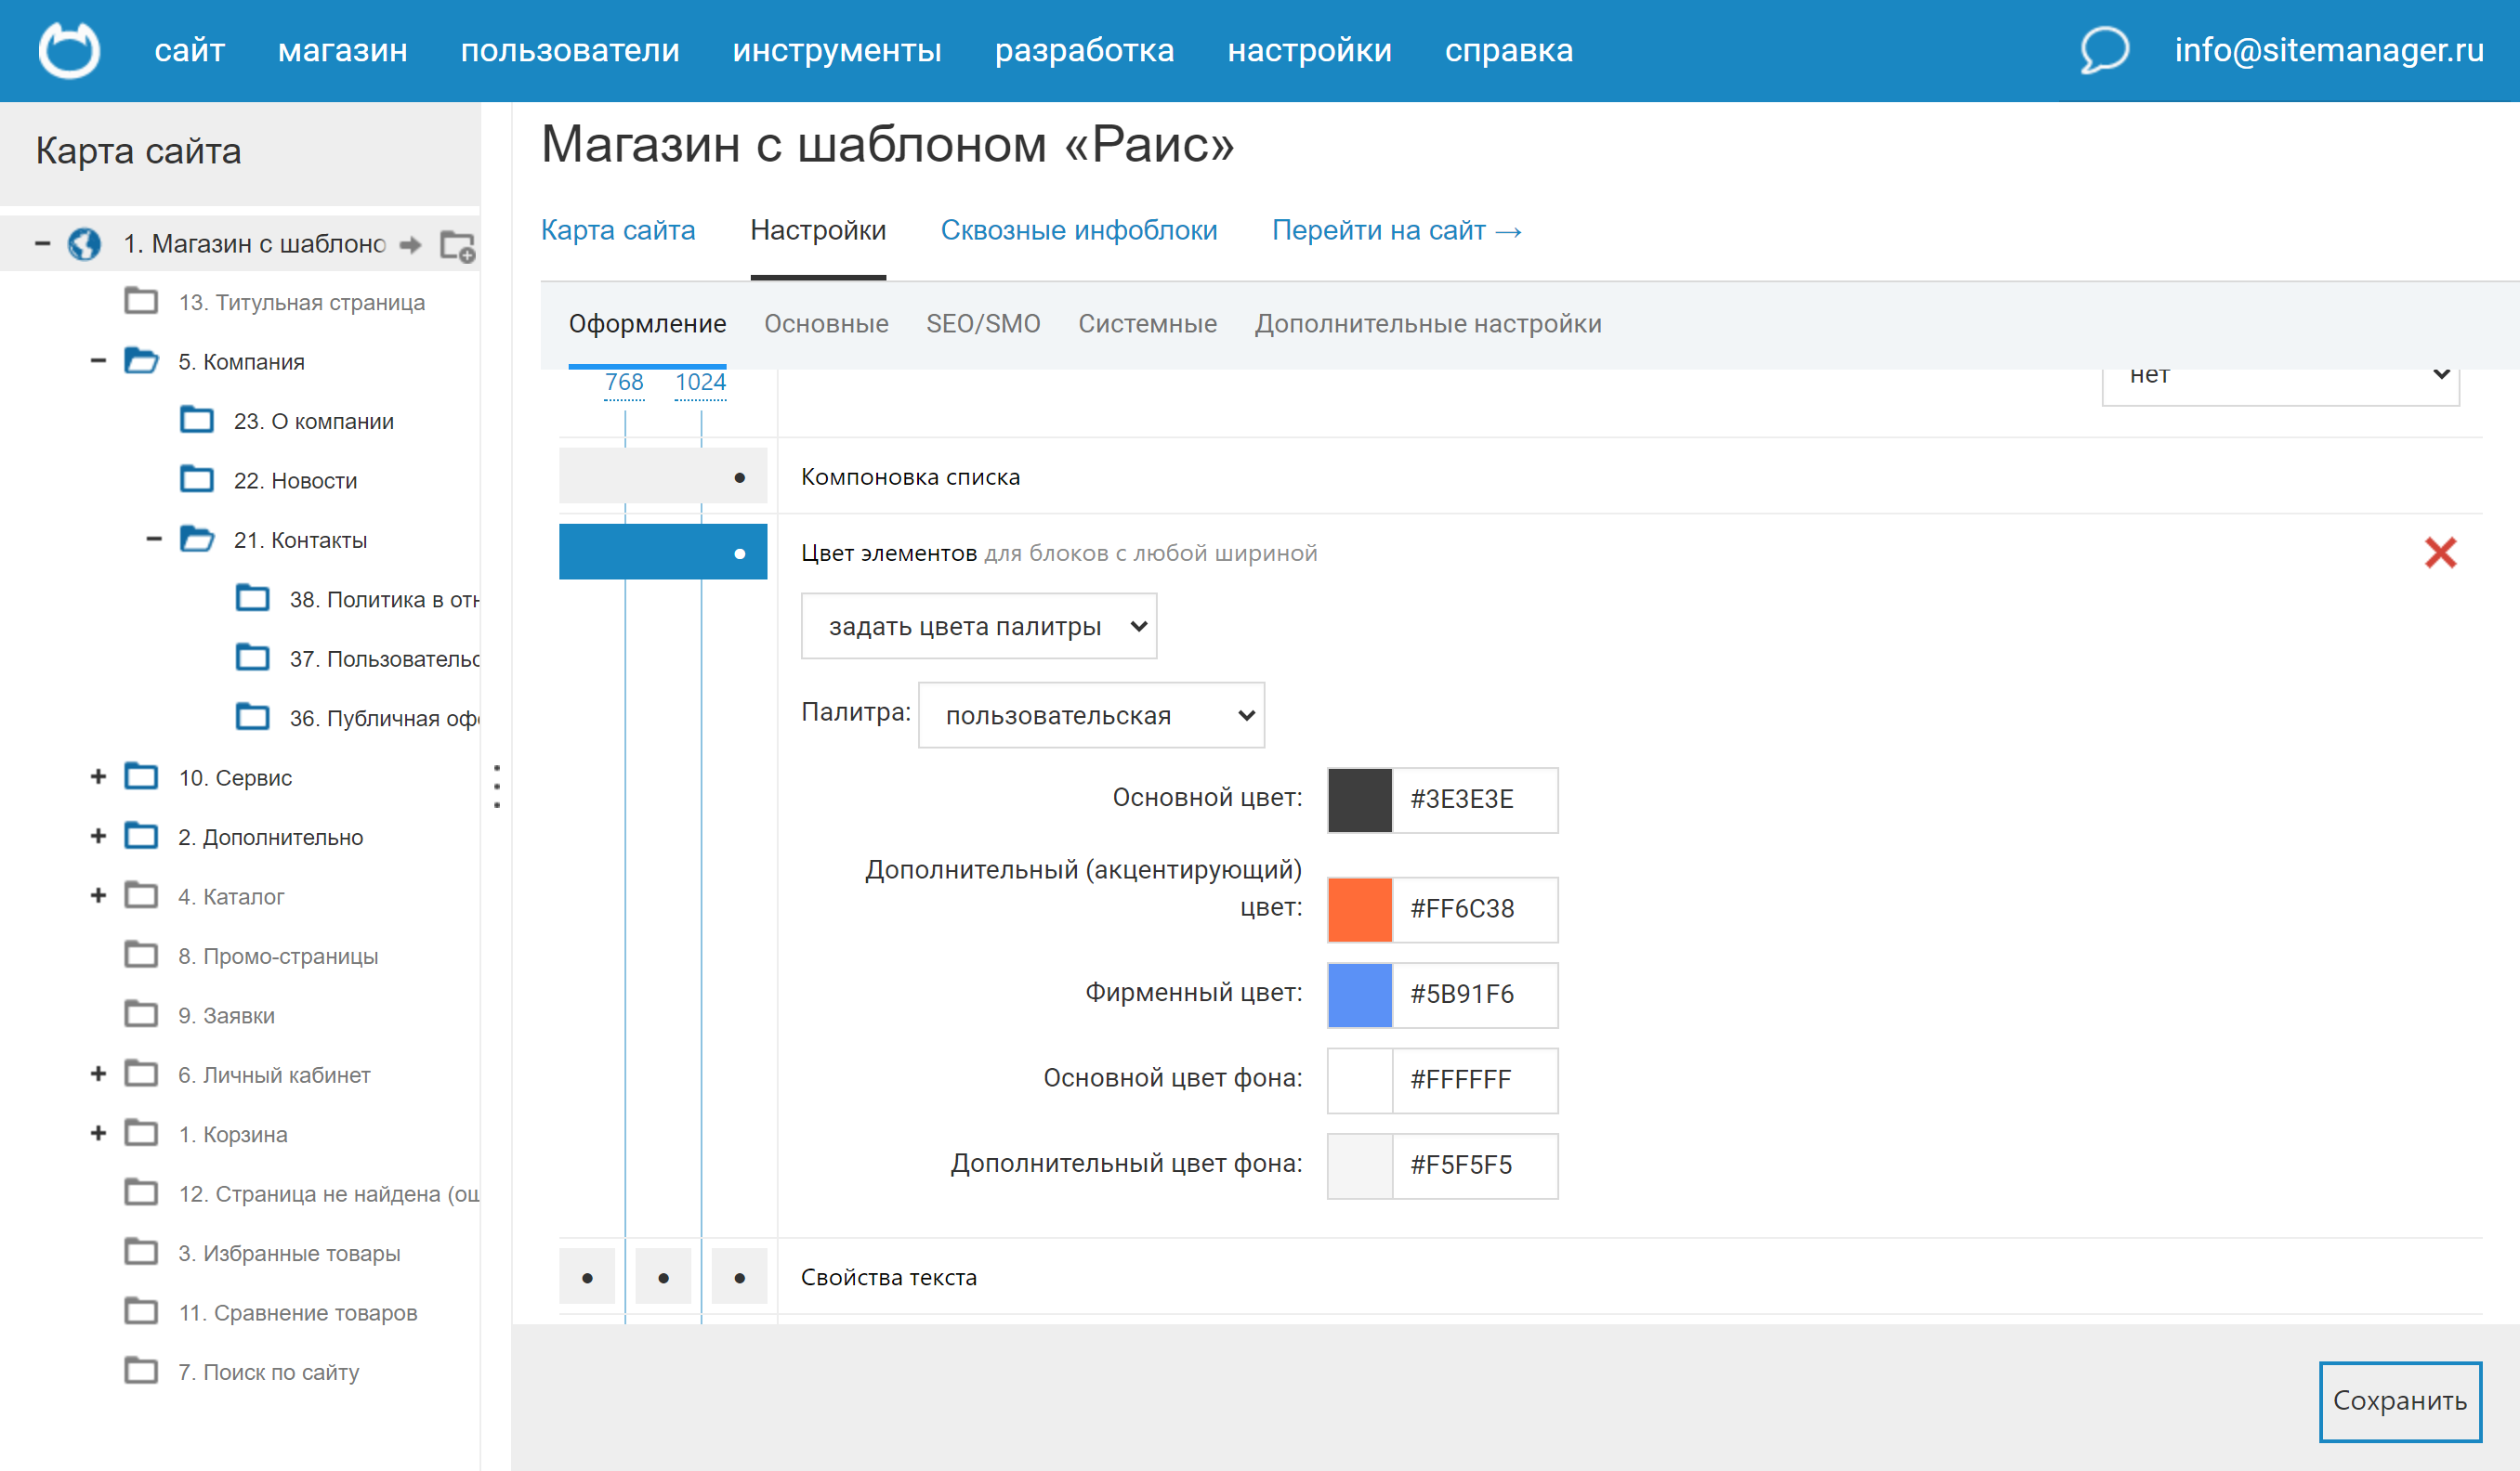Expand the Сервис tree node
Screen dimensions: 2520x1471
coord(98,777)
